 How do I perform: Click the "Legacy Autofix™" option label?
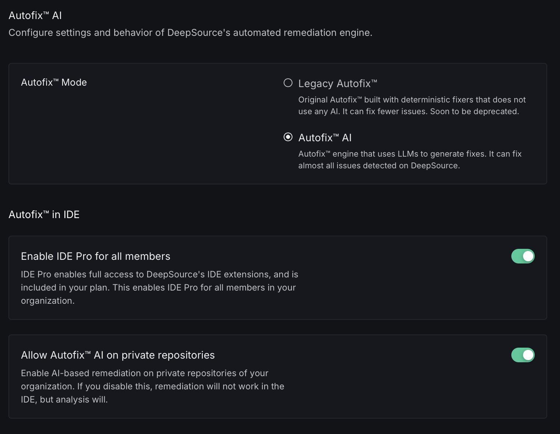click(x=337, y=83)
